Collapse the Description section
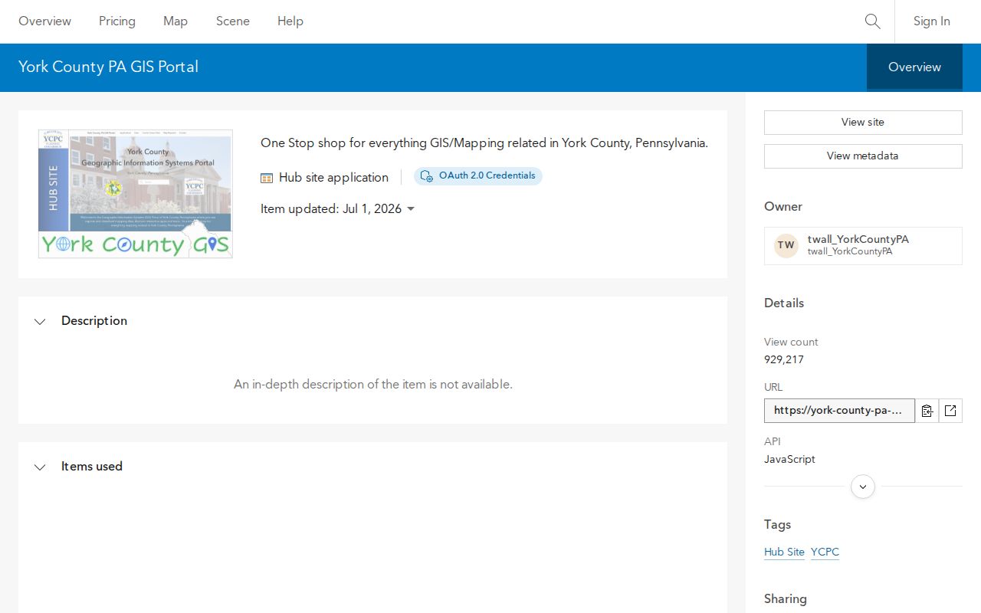Viewport: 981px width, 613px height. 40,322
